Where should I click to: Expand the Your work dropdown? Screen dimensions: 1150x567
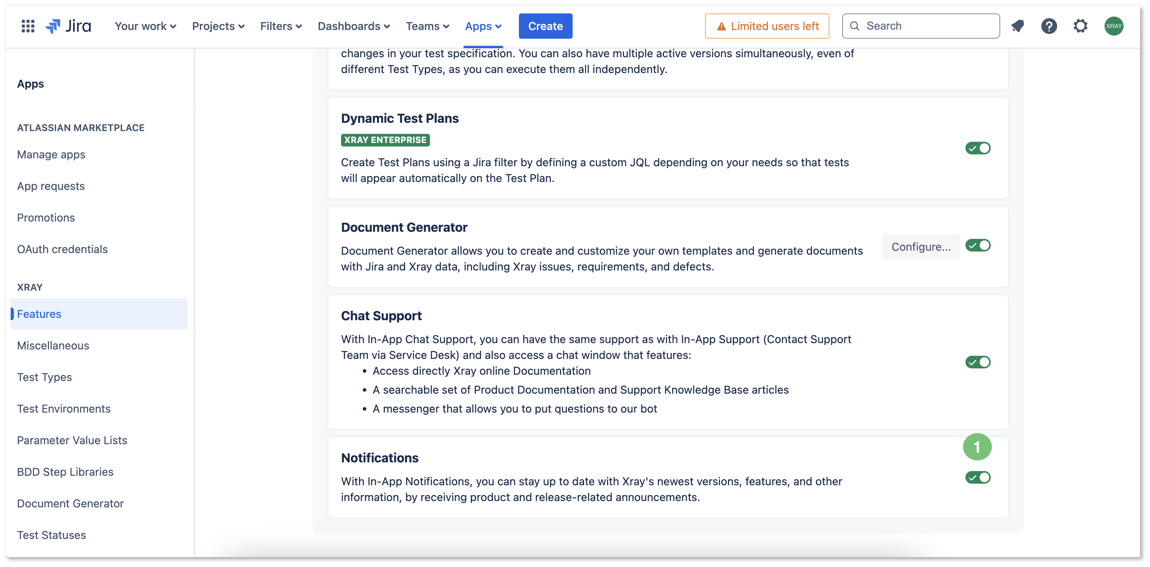click(145, 26)
